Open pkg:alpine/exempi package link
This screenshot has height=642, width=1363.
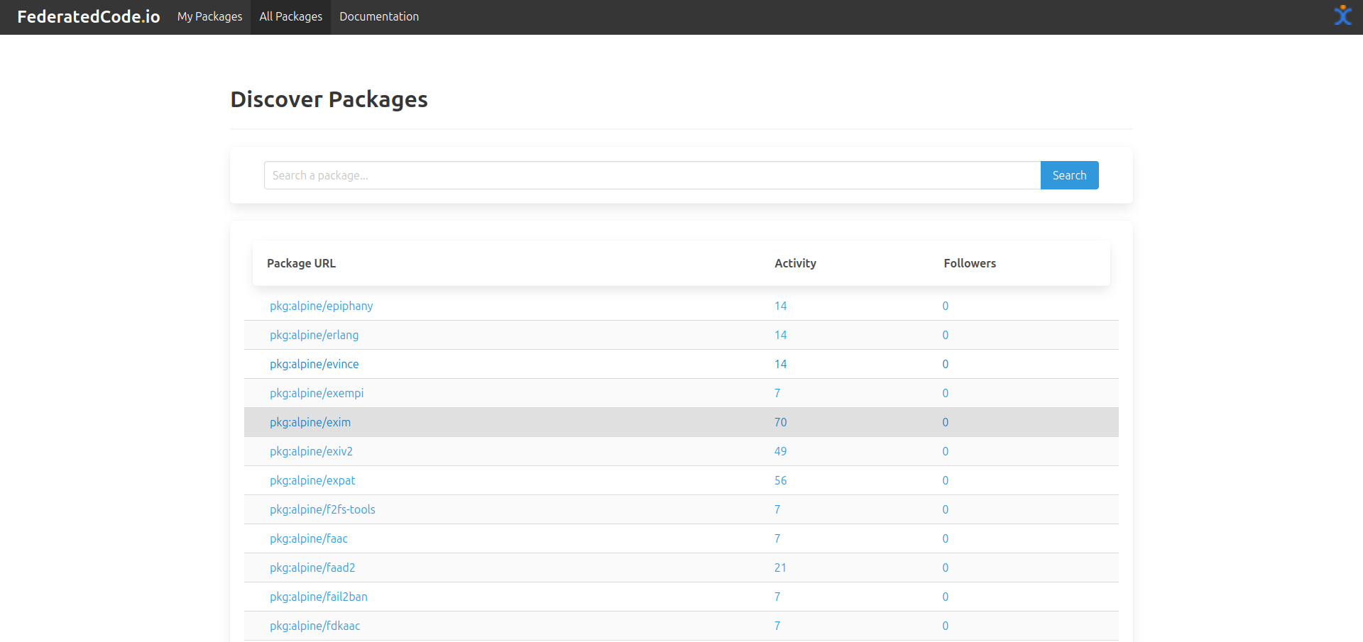click(317, 393)
